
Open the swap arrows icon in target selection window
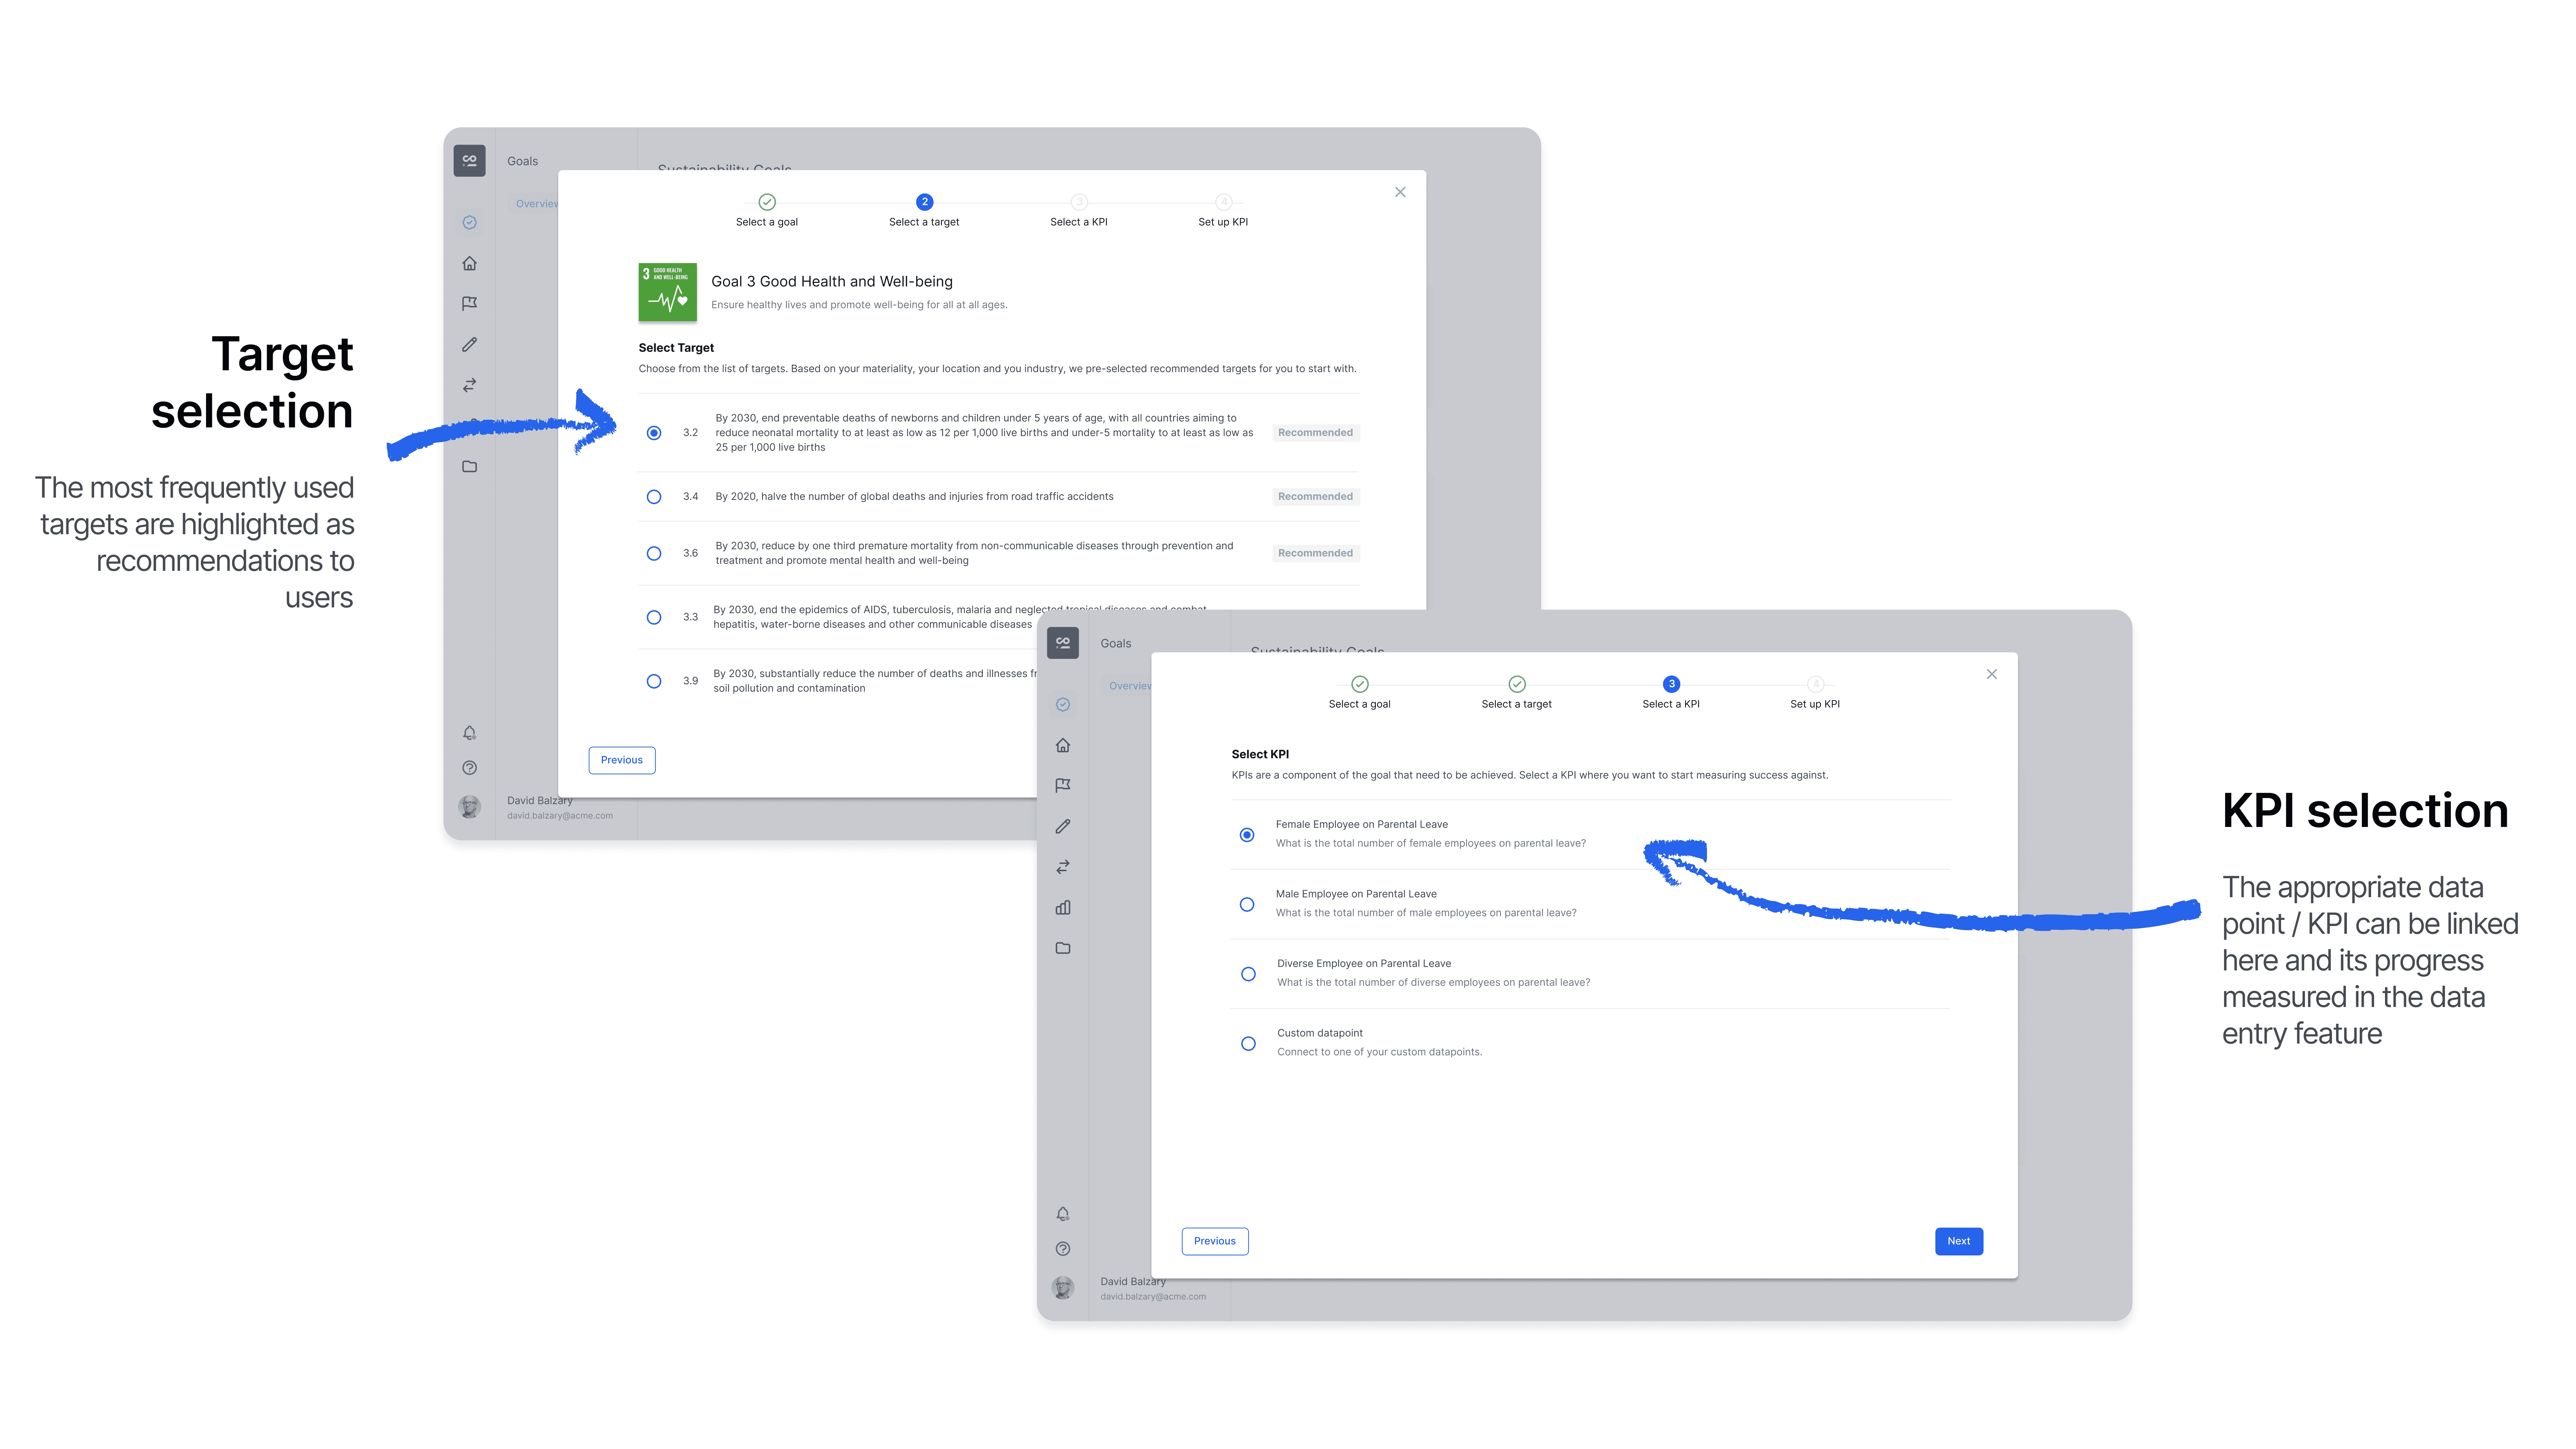click(469, 385)
